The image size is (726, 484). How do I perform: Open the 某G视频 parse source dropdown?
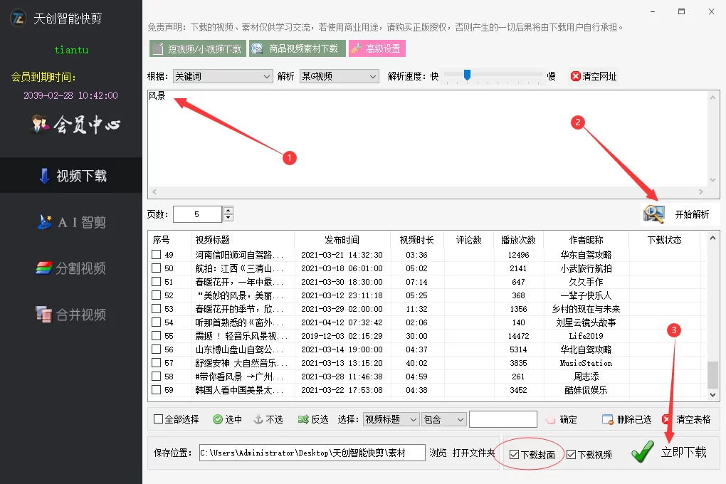pos(373,76)
